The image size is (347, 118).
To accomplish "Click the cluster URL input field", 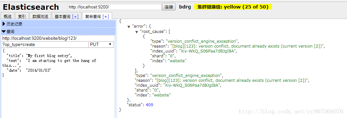I will tap(115, 7).
